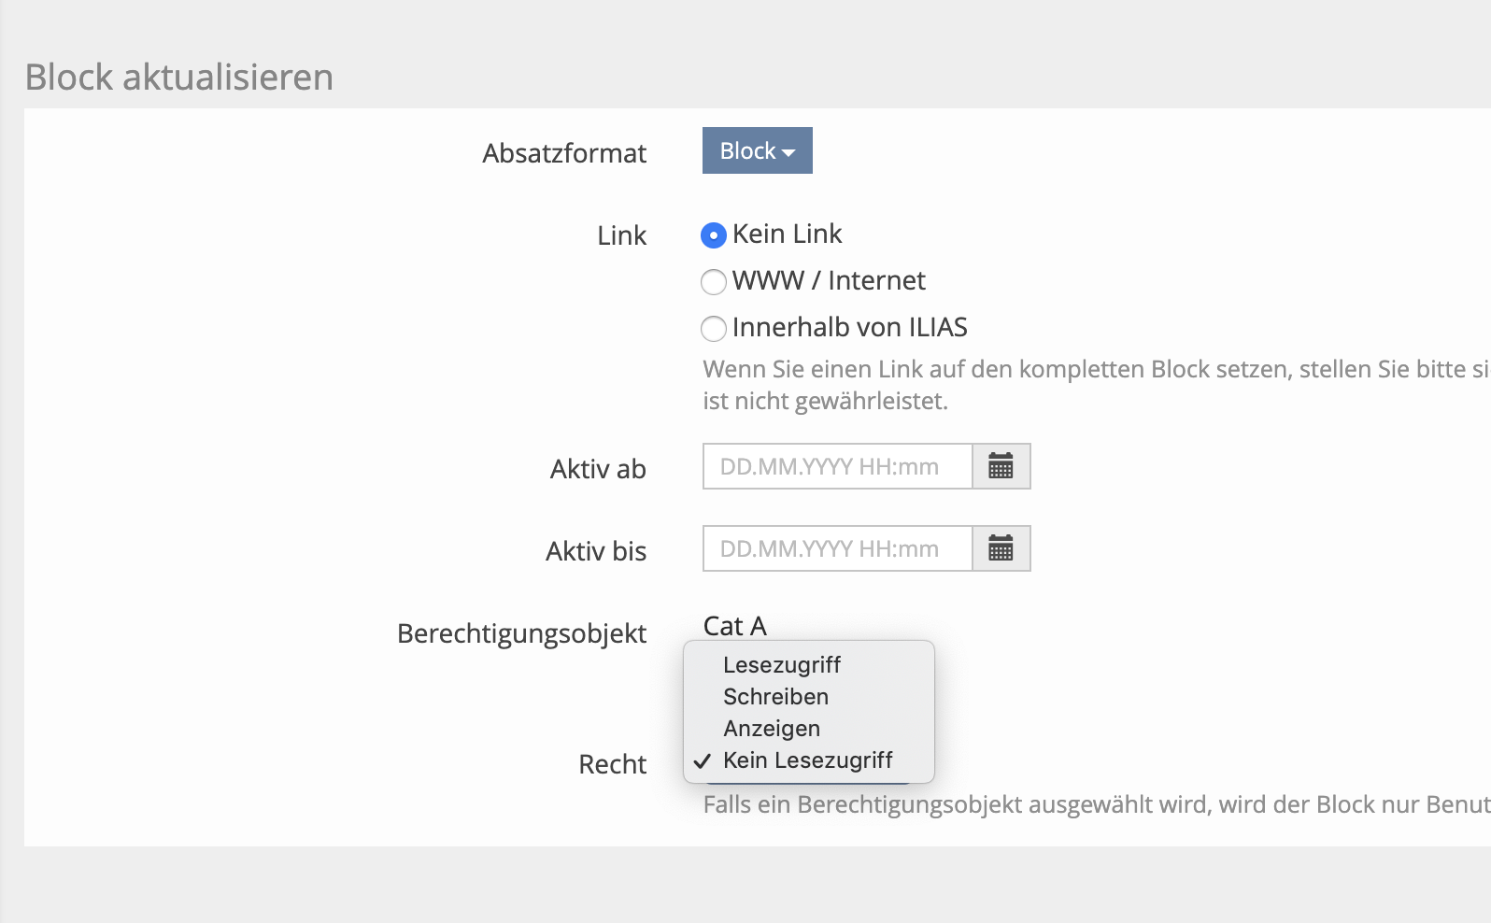
Task: Click into the Aktiv bis date field
Action: coord(837,548)
